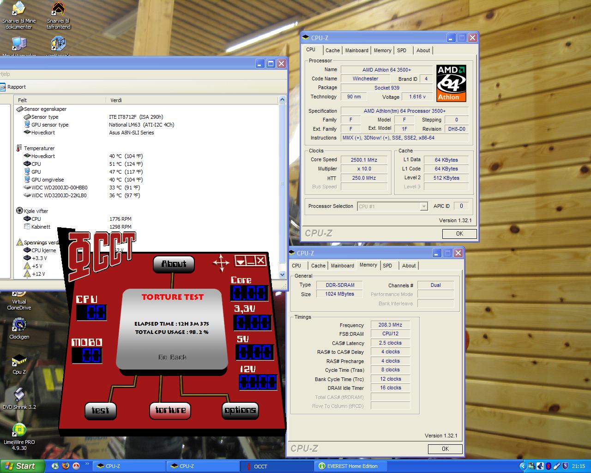Click OK in the lower CPU-Z Memory window

[x=445, y=449]
